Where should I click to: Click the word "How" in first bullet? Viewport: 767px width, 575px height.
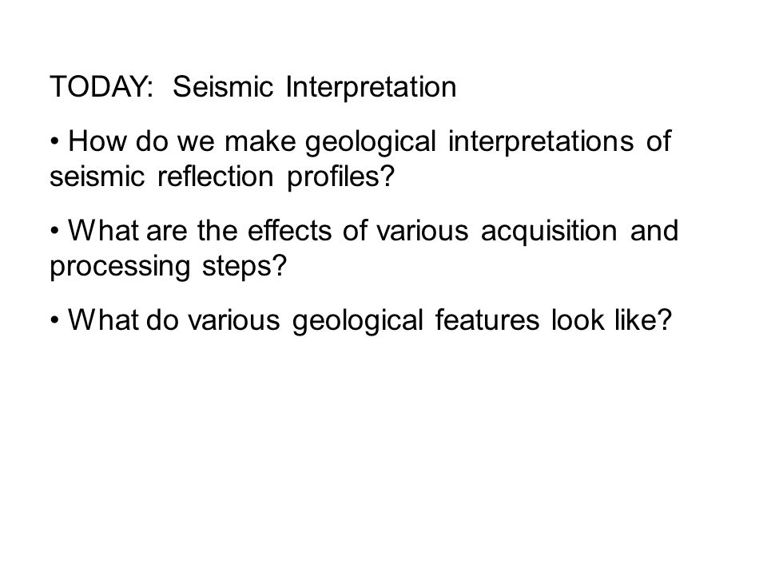click(97, 141)
